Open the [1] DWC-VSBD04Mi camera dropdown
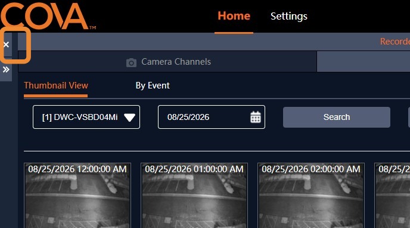Screen dimensions: 410x228 [86, 117]
